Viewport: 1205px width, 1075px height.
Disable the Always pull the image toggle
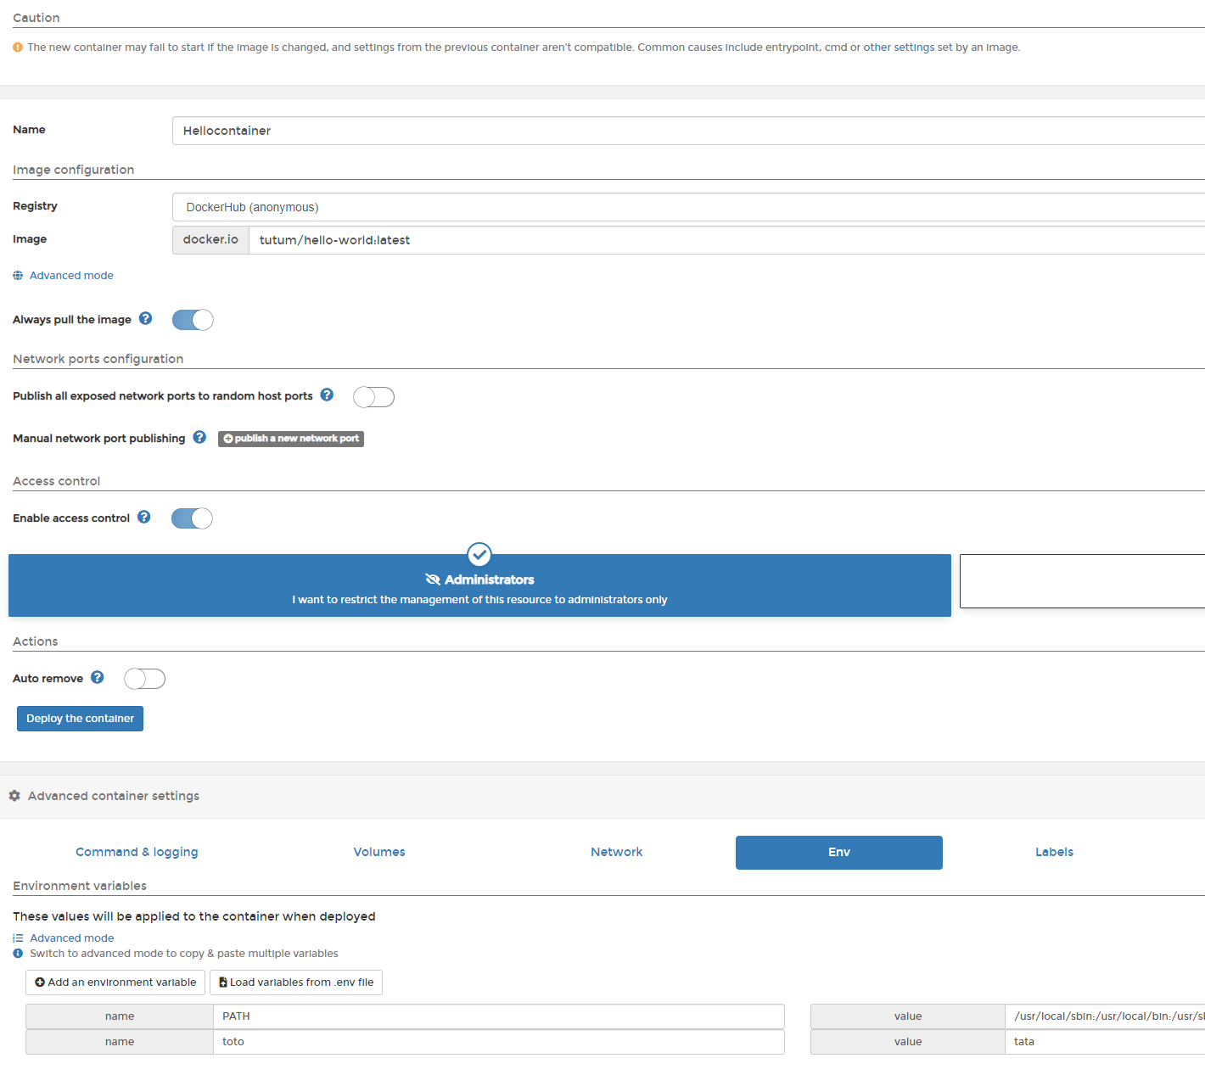coord(193,320)
